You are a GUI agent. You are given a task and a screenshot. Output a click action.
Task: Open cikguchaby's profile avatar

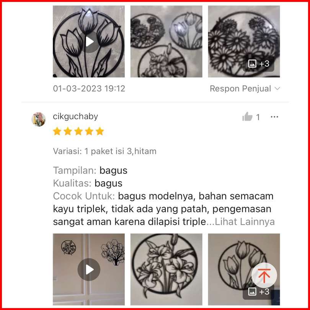point(39,119)
